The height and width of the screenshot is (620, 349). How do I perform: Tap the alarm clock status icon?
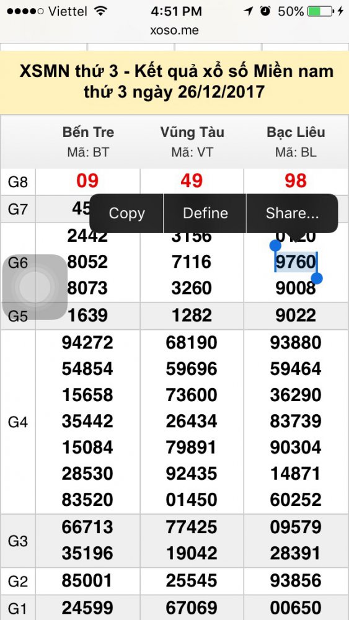(265, 11)
